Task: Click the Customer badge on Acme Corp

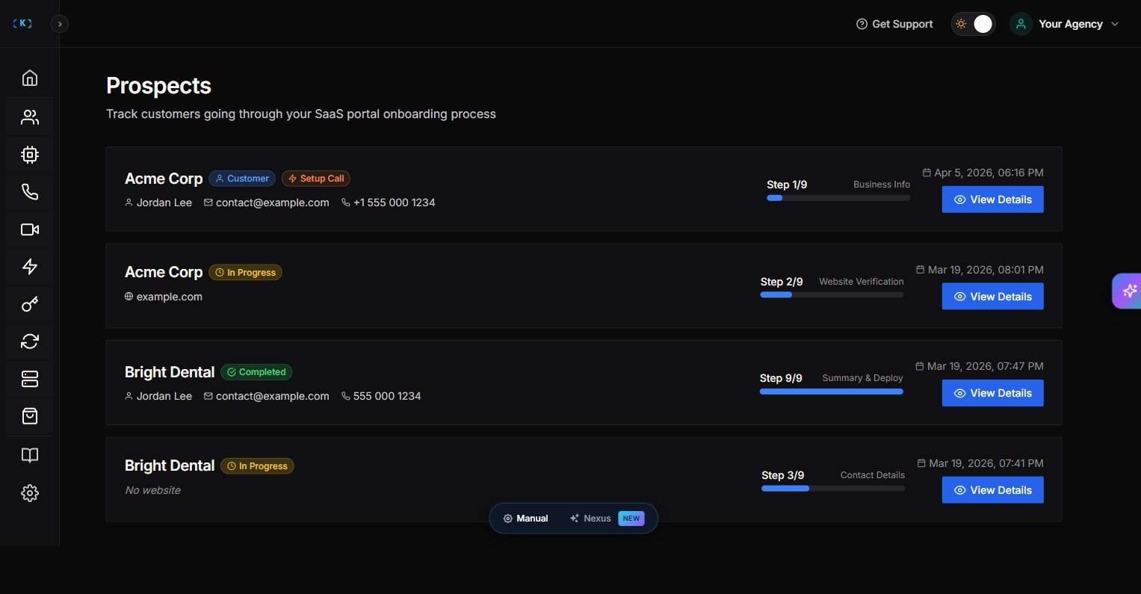Action: click(x=242, y=179)
